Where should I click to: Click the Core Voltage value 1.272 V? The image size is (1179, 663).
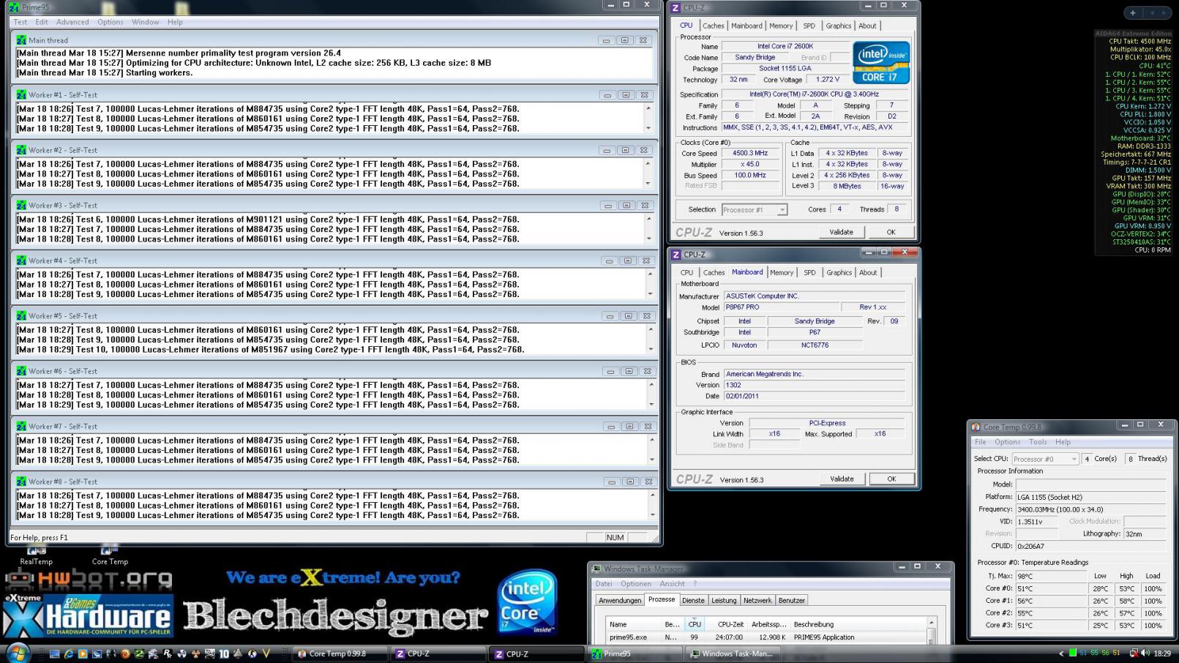tap(828, 80)
